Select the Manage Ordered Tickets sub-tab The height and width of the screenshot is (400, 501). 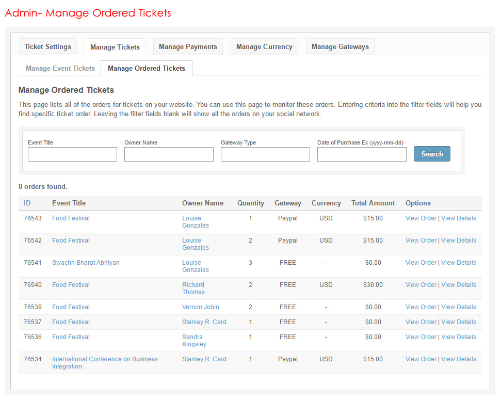(x=147, y=69)
